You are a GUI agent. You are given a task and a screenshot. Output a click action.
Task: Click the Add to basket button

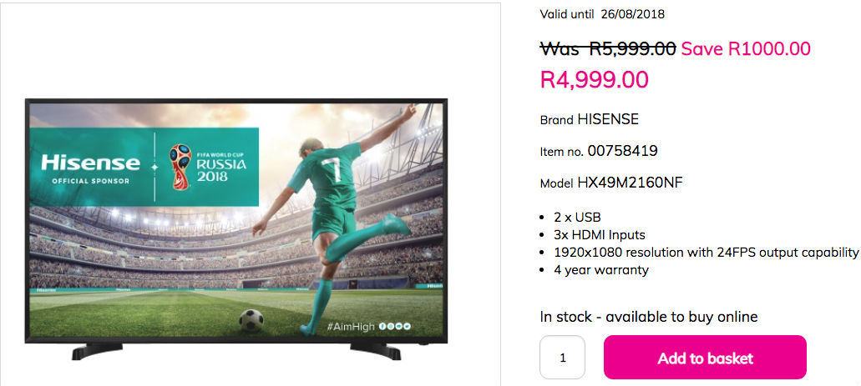tap(705, 358)
